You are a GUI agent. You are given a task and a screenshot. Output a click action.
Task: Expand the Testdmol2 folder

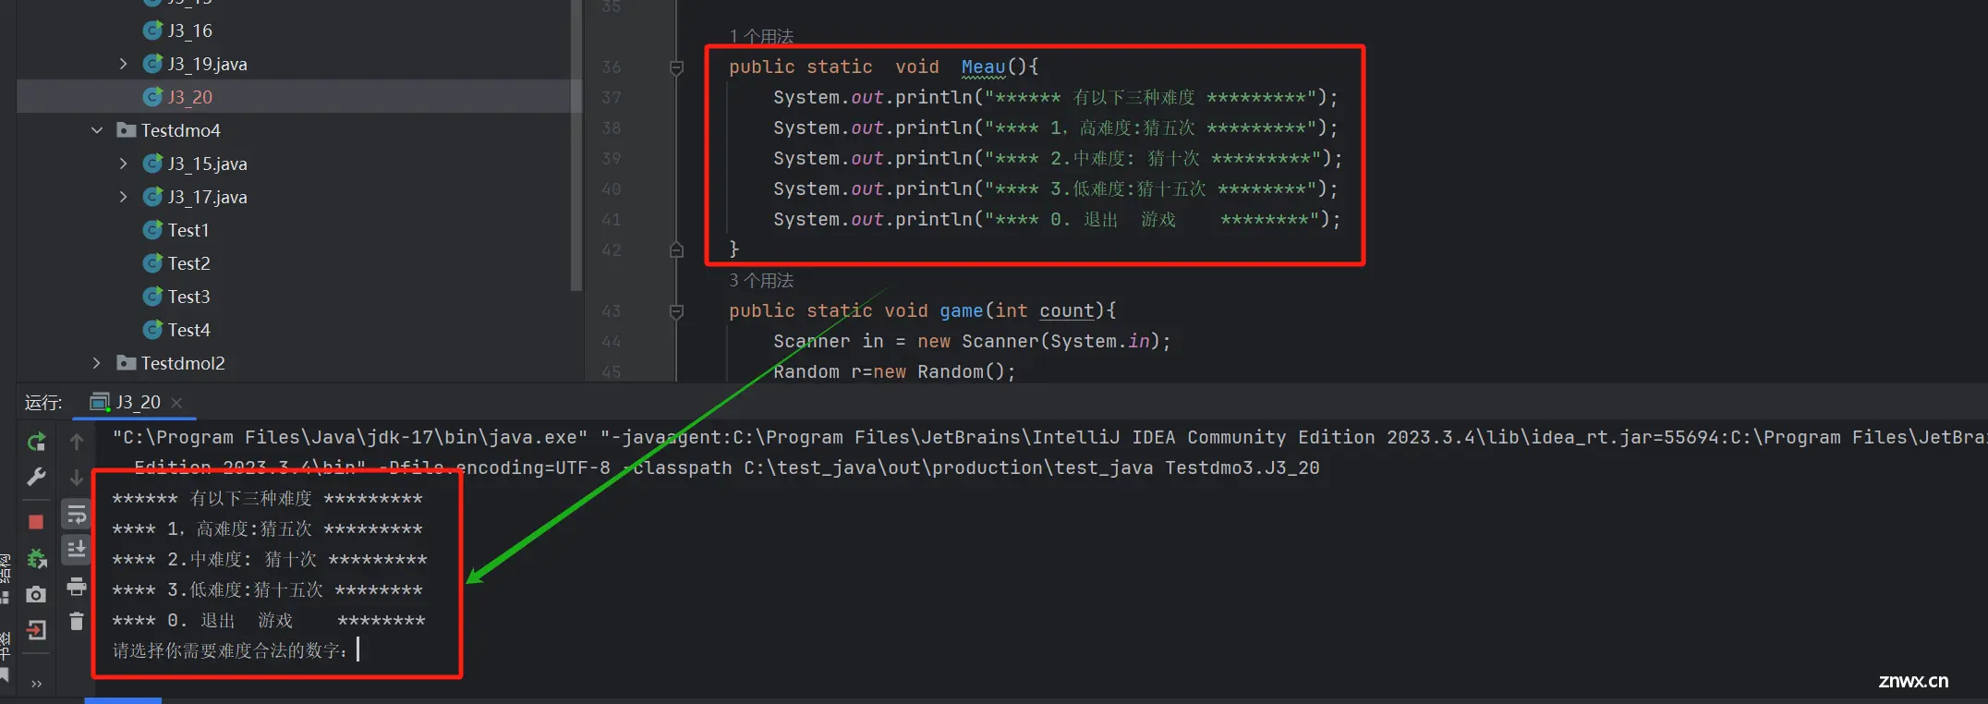click(97, 363)
